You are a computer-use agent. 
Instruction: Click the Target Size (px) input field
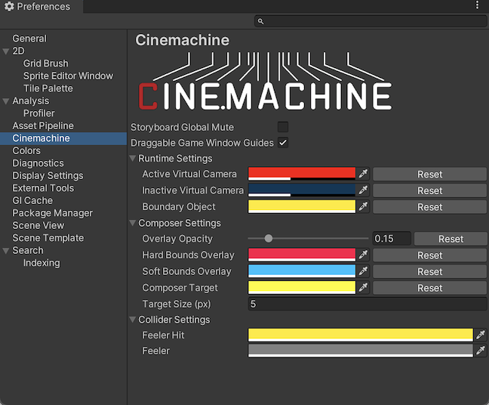367,304
